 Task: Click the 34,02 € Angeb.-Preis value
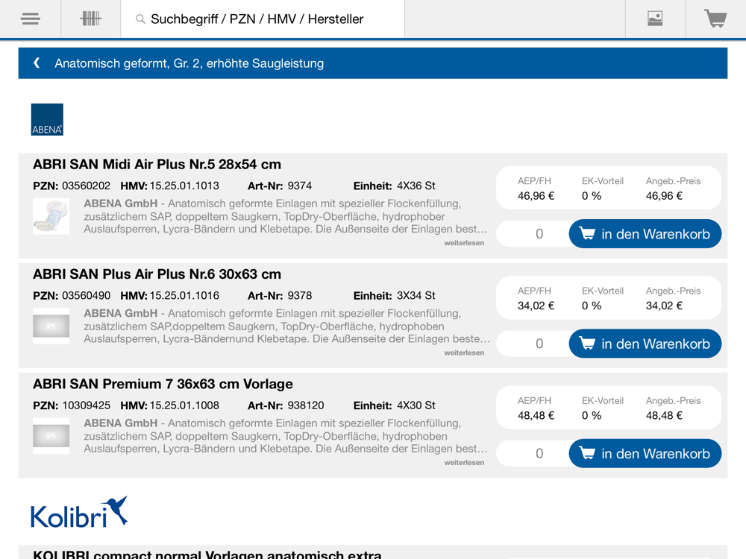[664, 306]
